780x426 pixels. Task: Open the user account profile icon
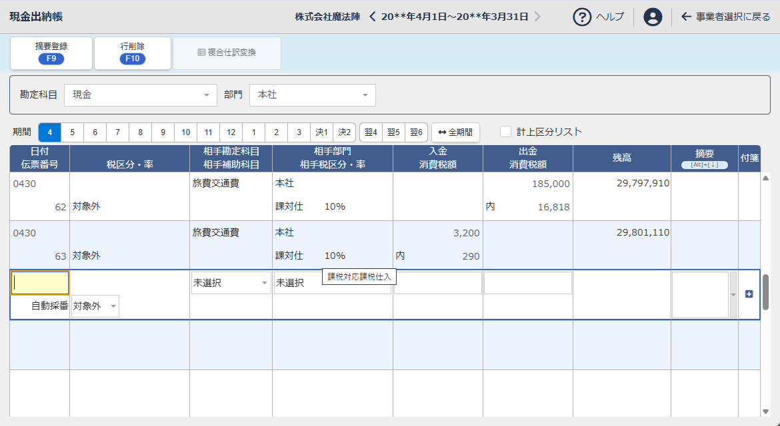pos(653,17)
